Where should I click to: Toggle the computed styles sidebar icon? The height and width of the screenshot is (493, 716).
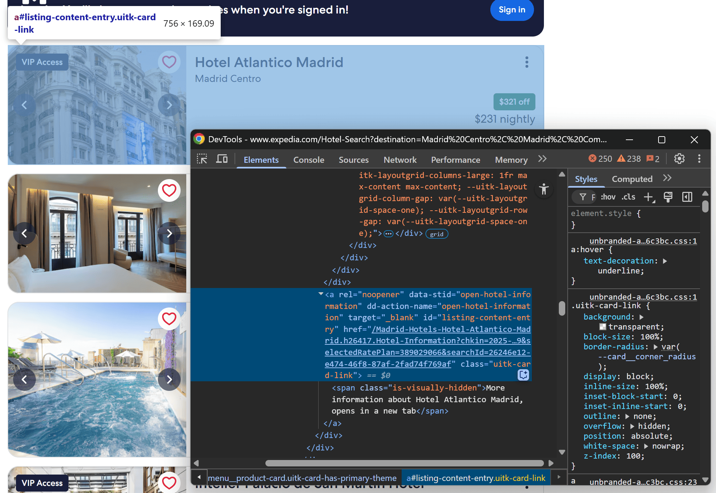(687, 197)
